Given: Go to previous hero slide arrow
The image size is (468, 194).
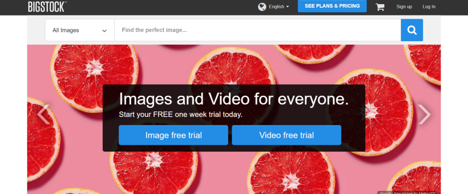Looking at the screenshot, I should click(43, 115).
